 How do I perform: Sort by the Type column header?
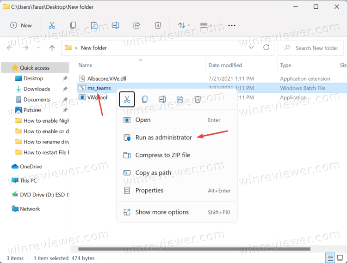(285, 65)
